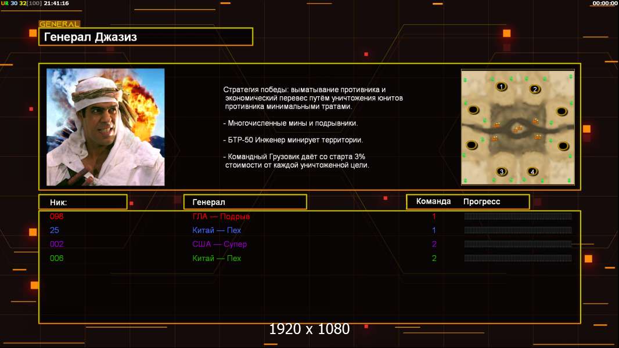The image size is (619, 348).
Task: Select player 25 nickname row
Action: (x=55, y=230)
